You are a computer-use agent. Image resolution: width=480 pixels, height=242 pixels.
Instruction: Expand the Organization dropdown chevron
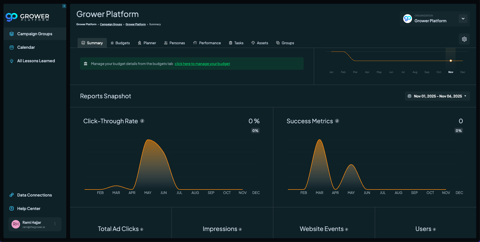coord(463,19)
